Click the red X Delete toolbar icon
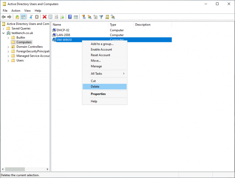The height and width of the screenshot is (178, 235). click(45, 17)
